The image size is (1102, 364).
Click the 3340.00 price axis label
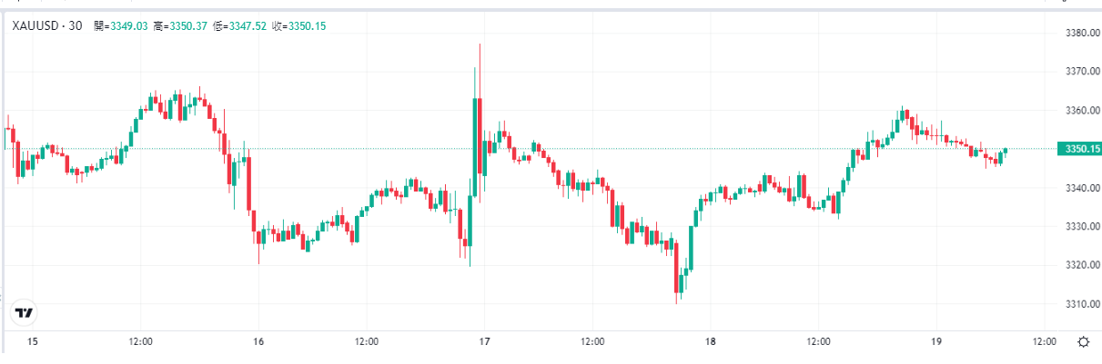1077,188
